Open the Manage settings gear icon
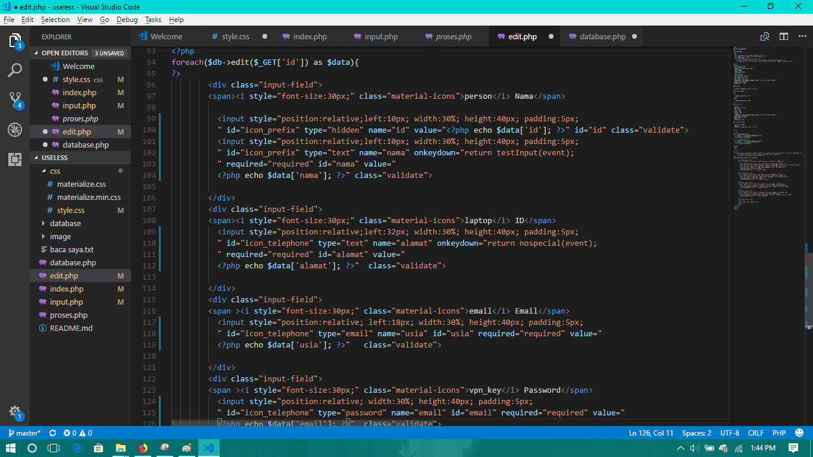This screenshot has width=813, height=457. (x=14, y=411)
